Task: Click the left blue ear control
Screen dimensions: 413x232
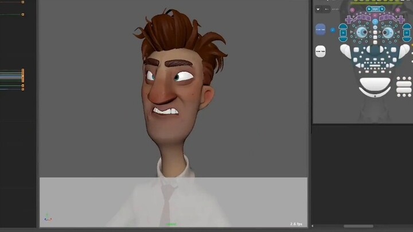Action: coord(344,33)
